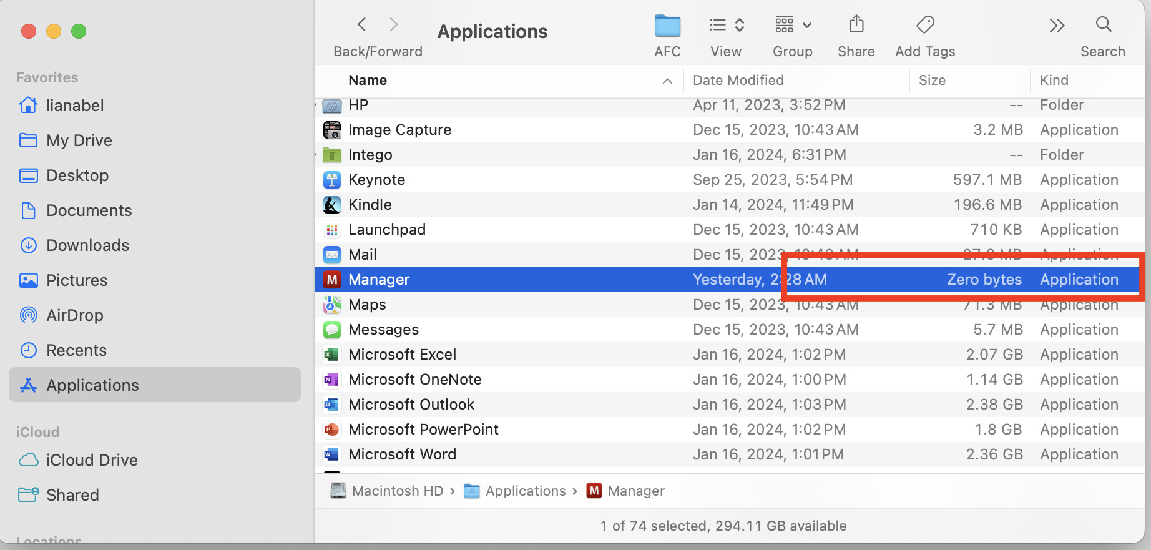Click Manager in the path bar
Viewport: 1151px width, 550px height.
(625, 491)
